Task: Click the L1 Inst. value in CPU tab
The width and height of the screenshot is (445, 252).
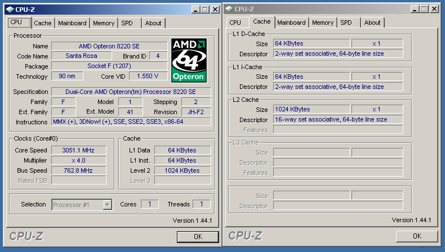Action: 183,160
